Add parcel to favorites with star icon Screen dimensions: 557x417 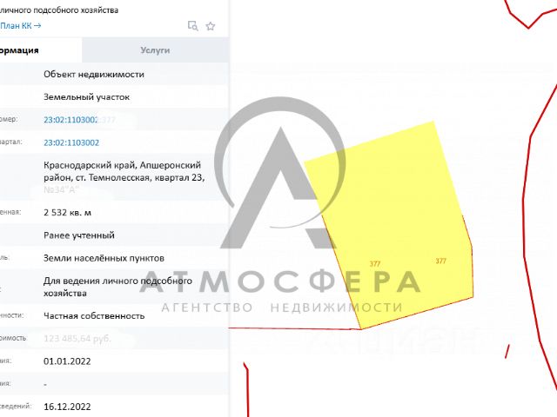pos(211,26)
